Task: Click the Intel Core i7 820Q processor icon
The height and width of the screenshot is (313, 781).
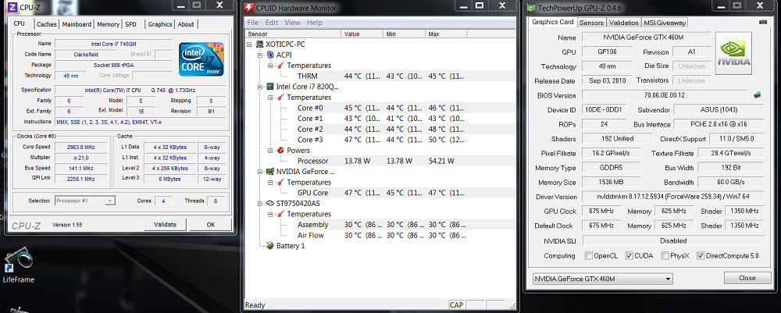Action: (270, 87)
